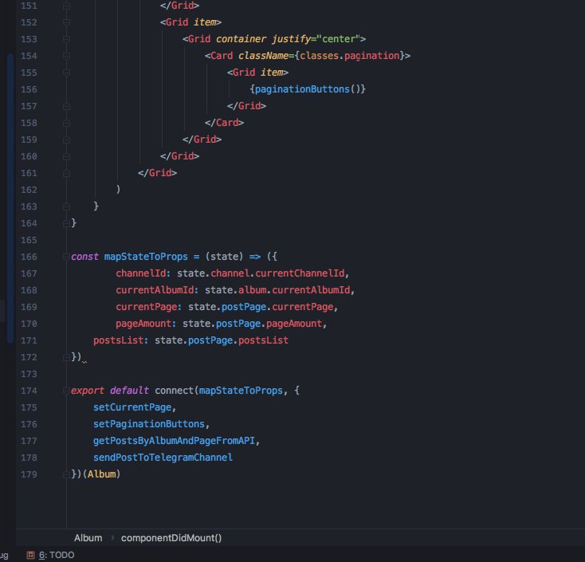Toggle fold end marker on line 179
The width and height of the screenshot is (585, 562).
[66, 474]
